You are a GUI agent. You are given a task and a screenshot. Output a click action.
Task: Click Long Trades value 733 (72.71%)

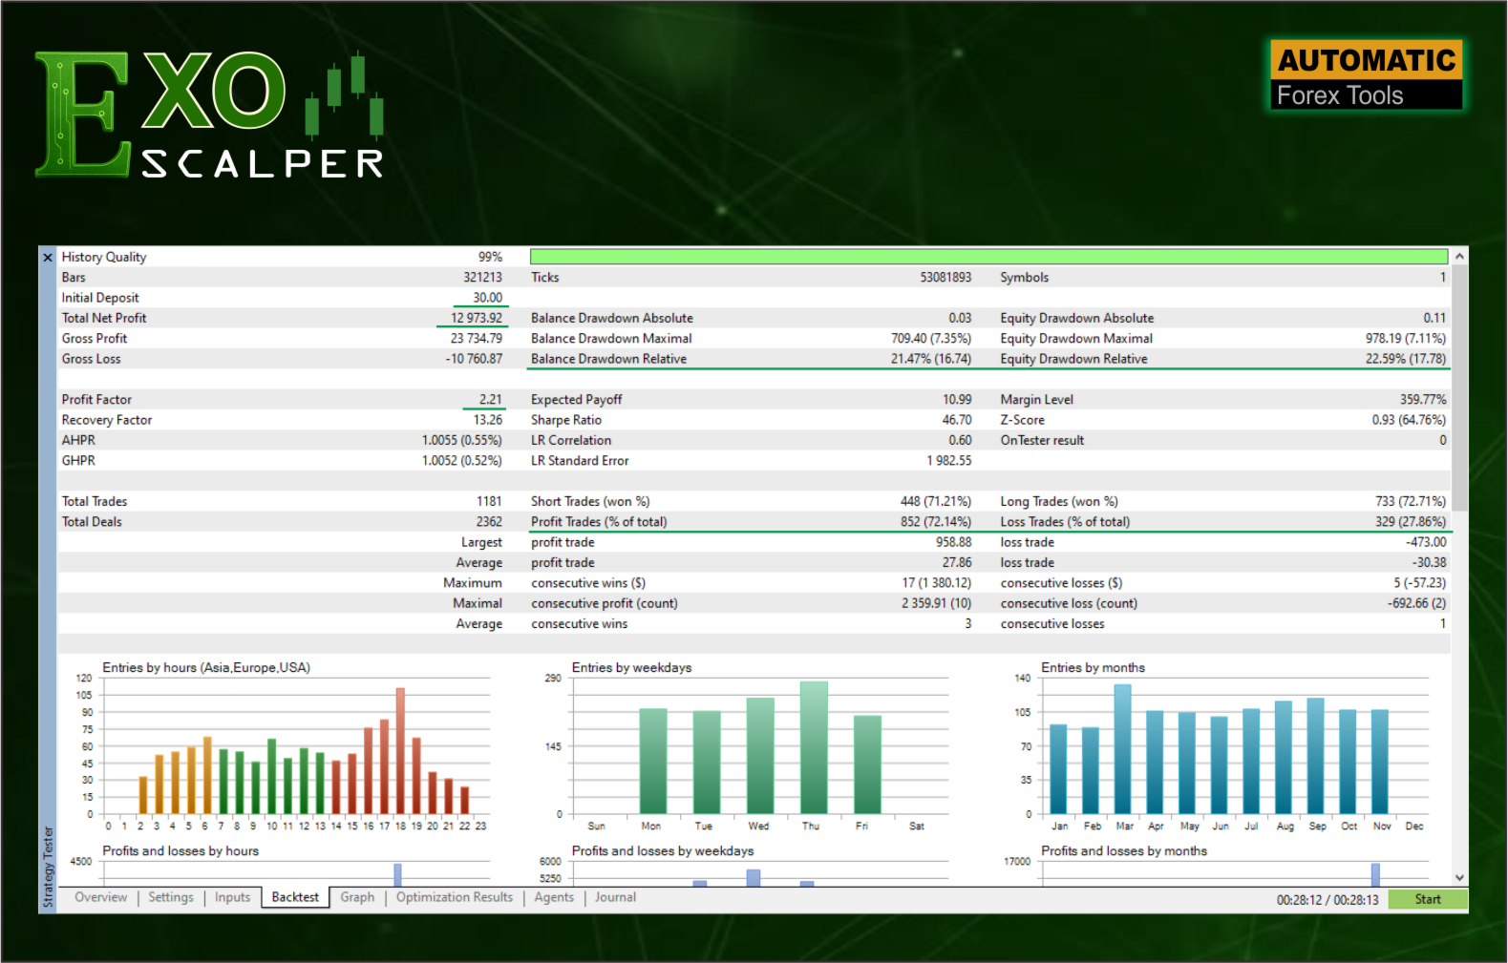1411,501
